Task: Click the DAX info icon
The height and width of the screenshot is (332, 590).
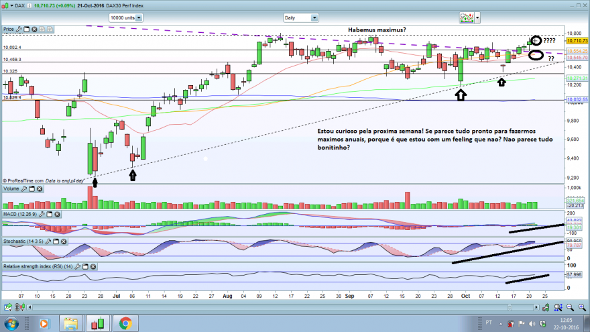Action: [29, 5]
